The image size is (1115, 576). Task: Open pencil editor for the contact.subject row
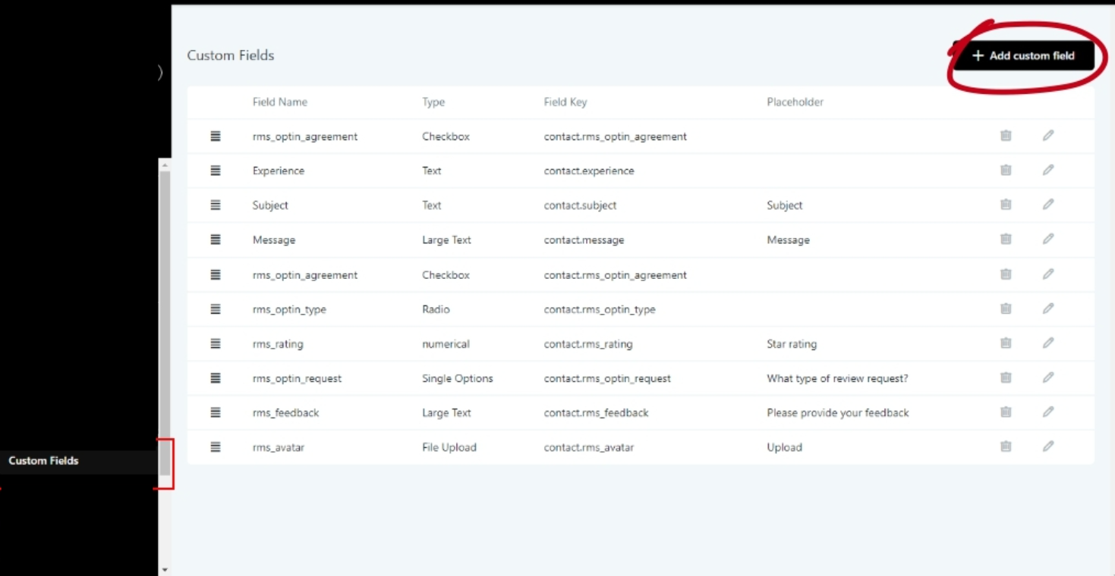[x=1048, y=205]
